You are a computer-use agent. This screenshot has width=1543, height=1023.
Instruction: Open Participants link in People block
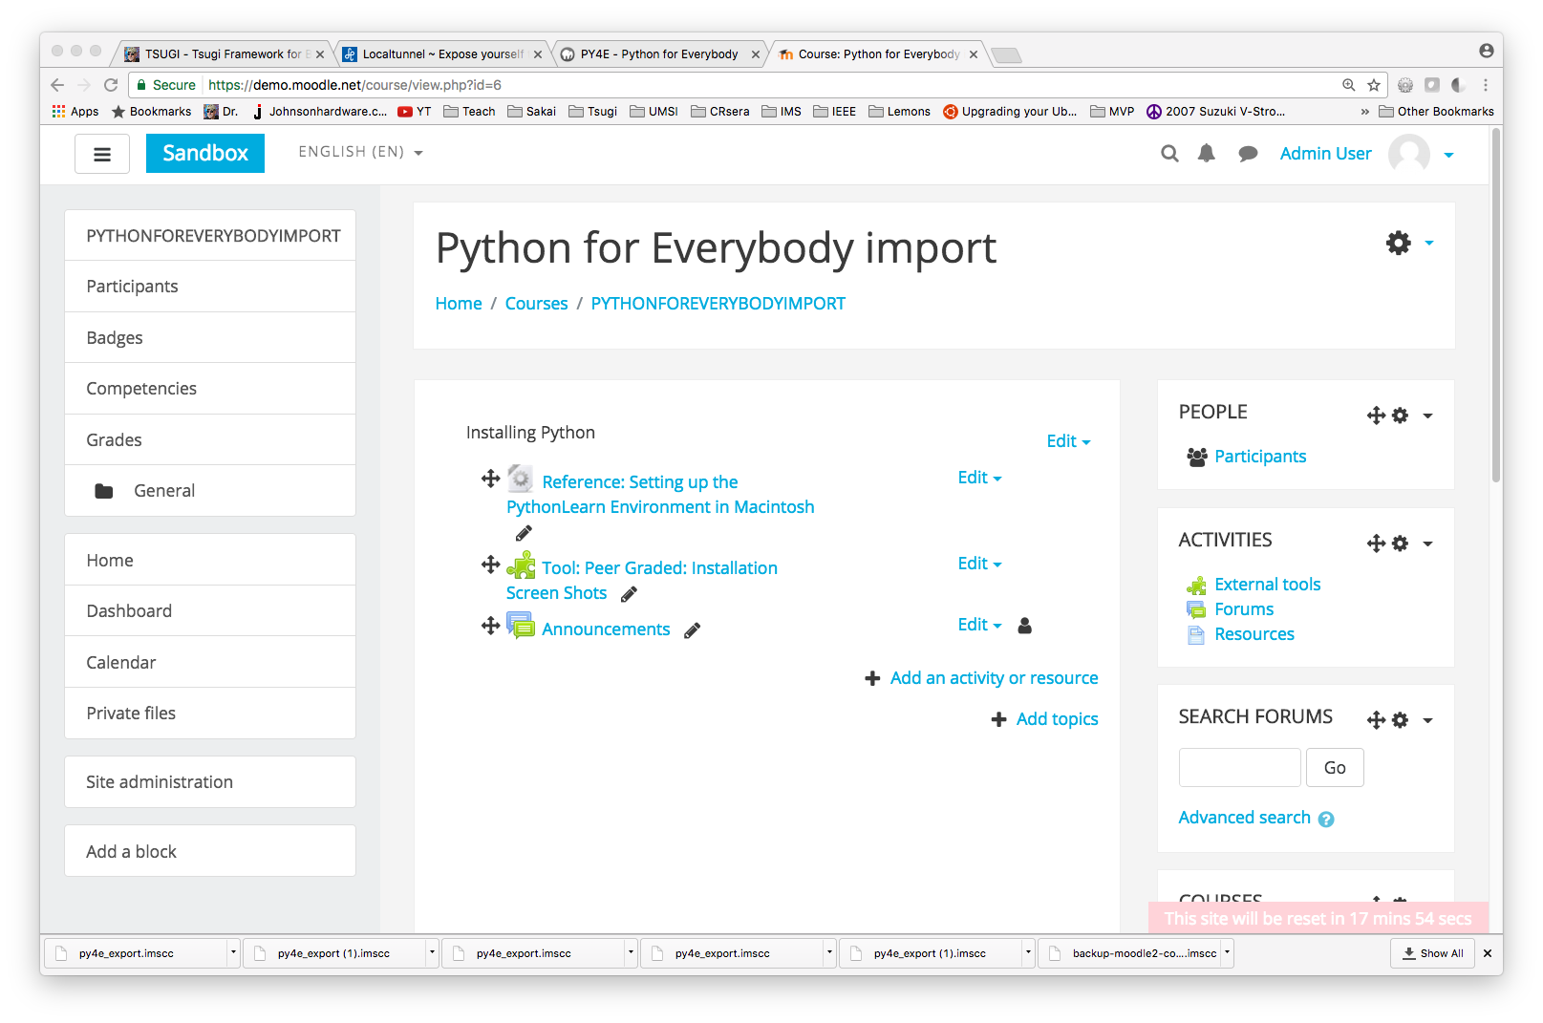[x=1260, y=457]
